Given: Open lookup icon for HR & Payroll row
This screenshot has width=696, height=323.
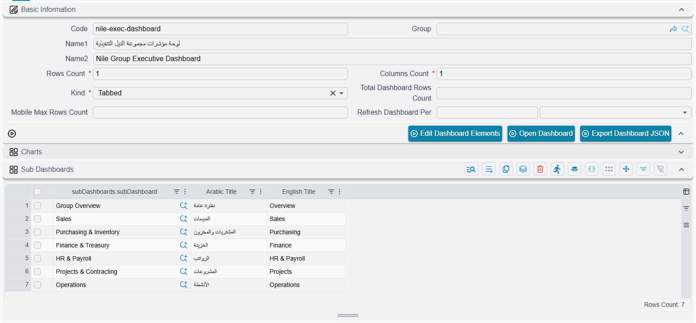Looking at the screenshot, I should [184, 258].
